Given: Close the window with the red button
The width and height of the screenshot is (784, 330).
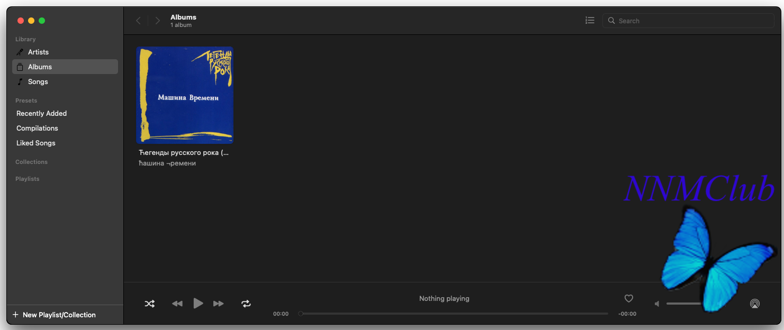Looking at the screenshot, I should click(21, 21).
